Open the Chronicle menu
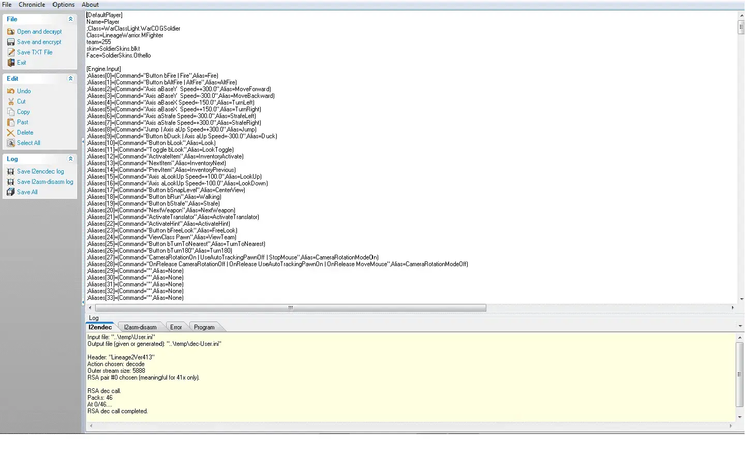Viewport: 745px width, 466px height. 32,5
